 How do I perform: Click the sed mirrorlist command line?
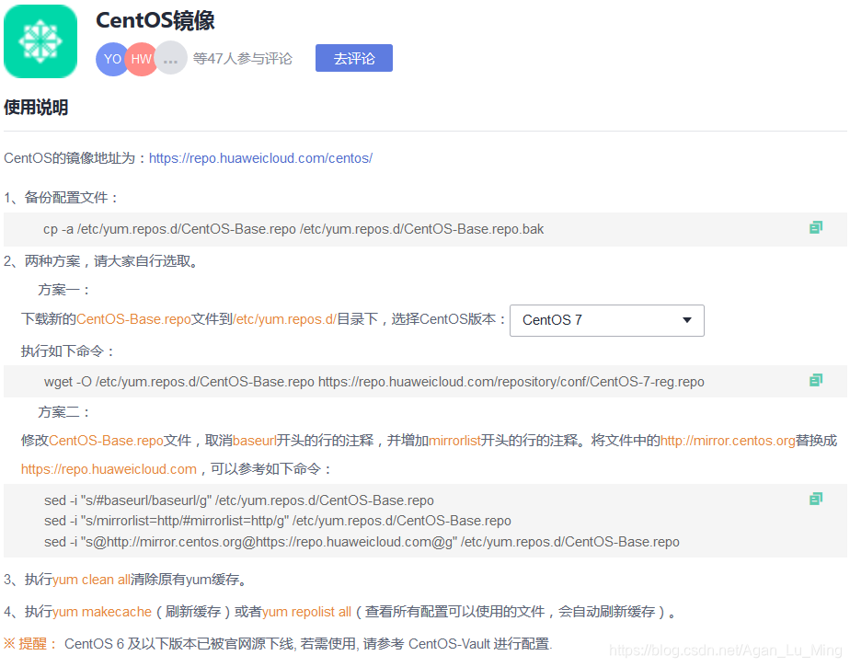(x=278, y=521)
